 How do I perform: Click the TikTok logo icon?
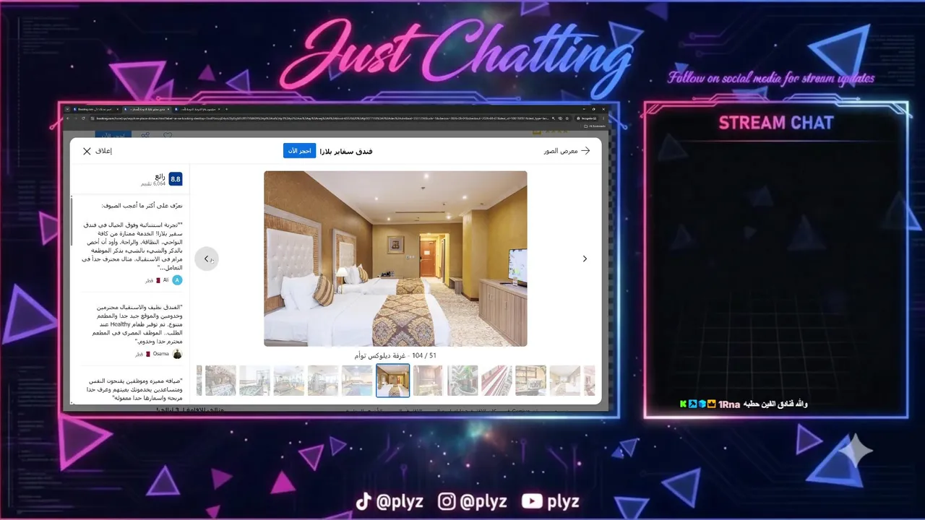(363, 500)
